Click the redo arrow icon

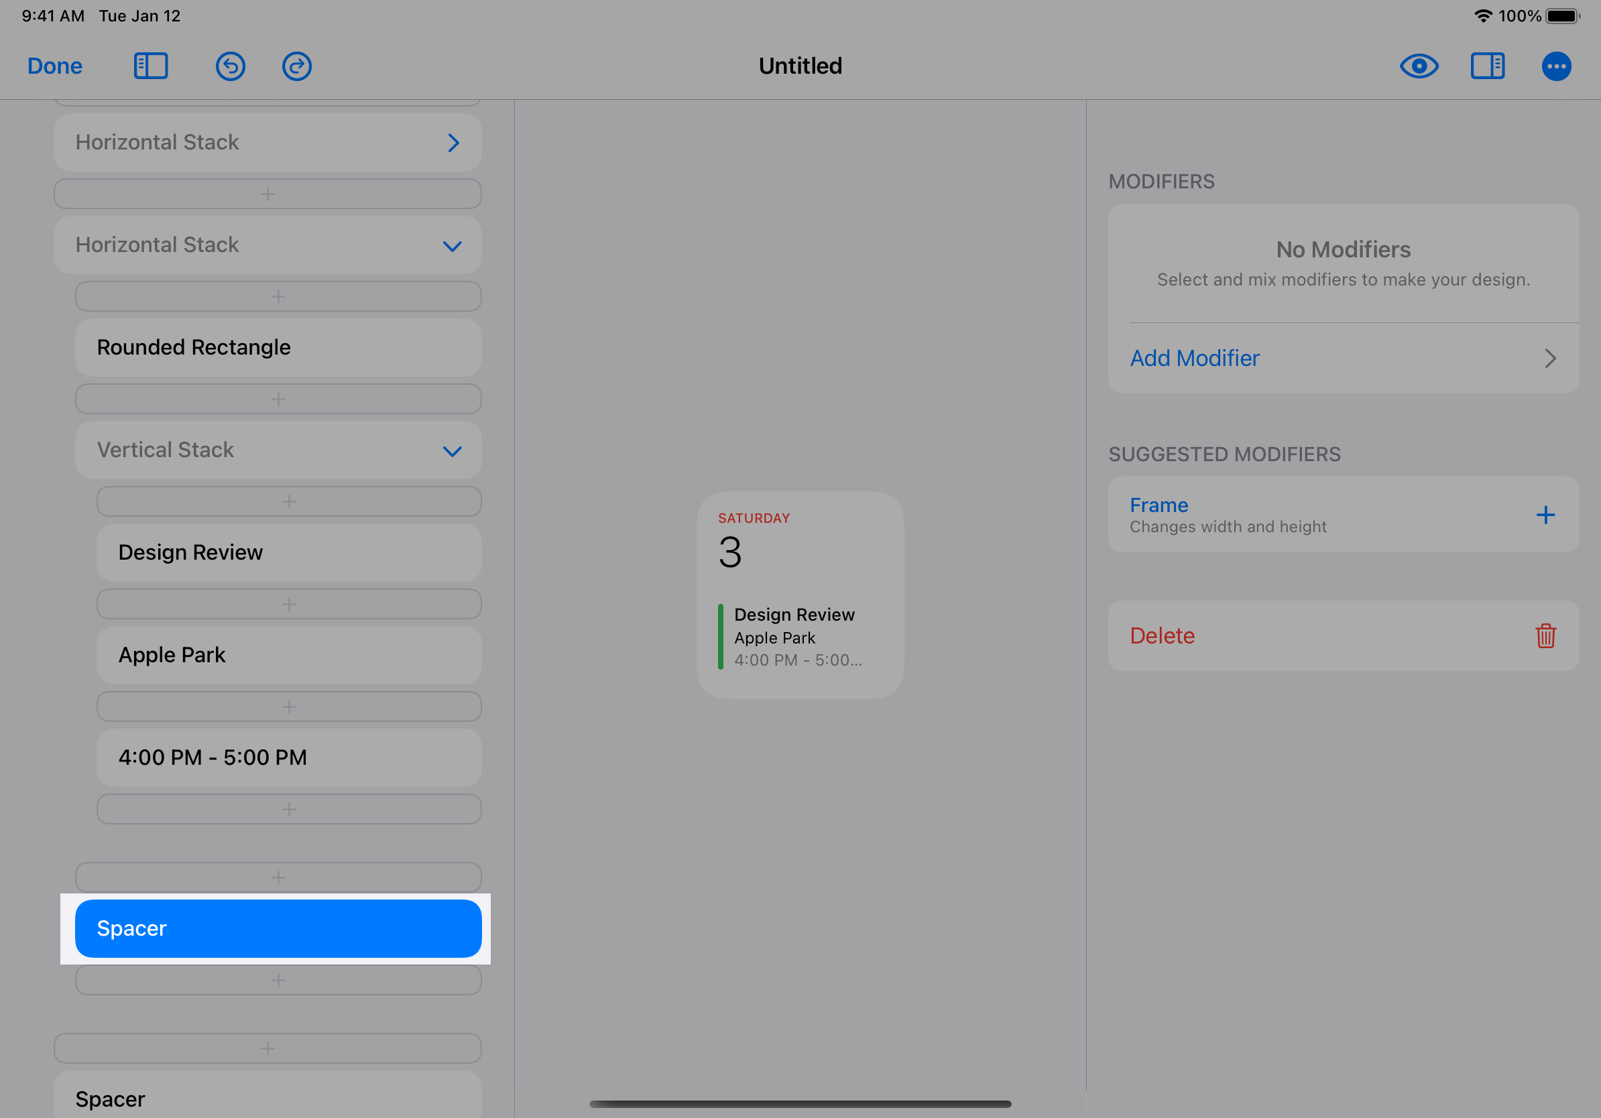click(x=296, y=66)
